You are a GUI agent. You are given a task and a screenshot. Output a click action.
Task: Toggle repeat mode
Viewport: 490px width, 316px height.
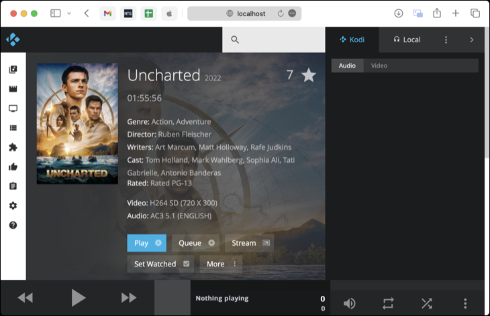(388, 303)
